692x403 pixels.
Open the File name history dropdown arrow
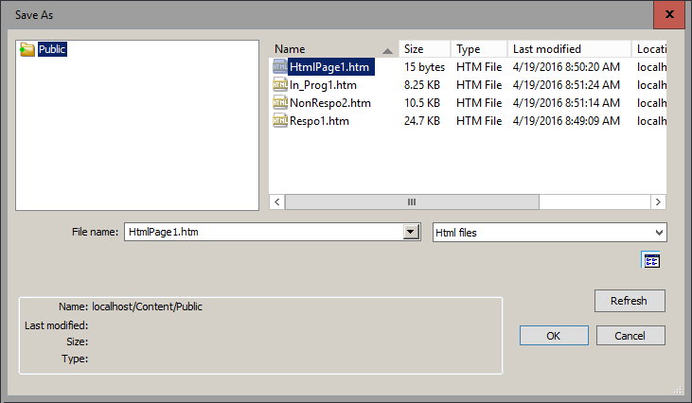(x=411, y=232)
